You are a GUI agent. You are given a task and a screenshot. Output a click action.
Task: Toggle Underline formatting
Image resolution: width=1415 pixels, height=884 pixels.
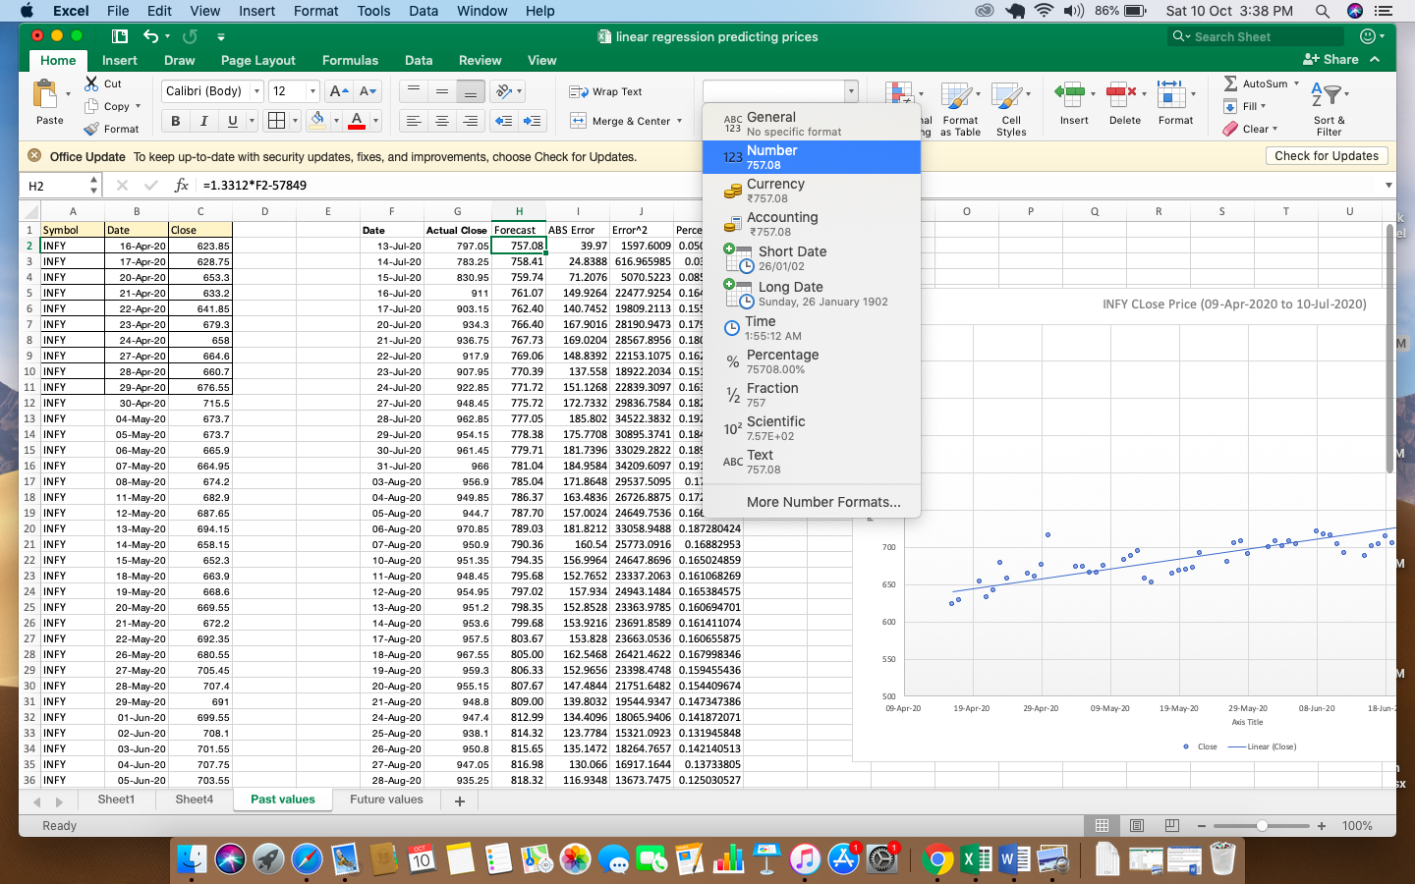tap(234, 121)
